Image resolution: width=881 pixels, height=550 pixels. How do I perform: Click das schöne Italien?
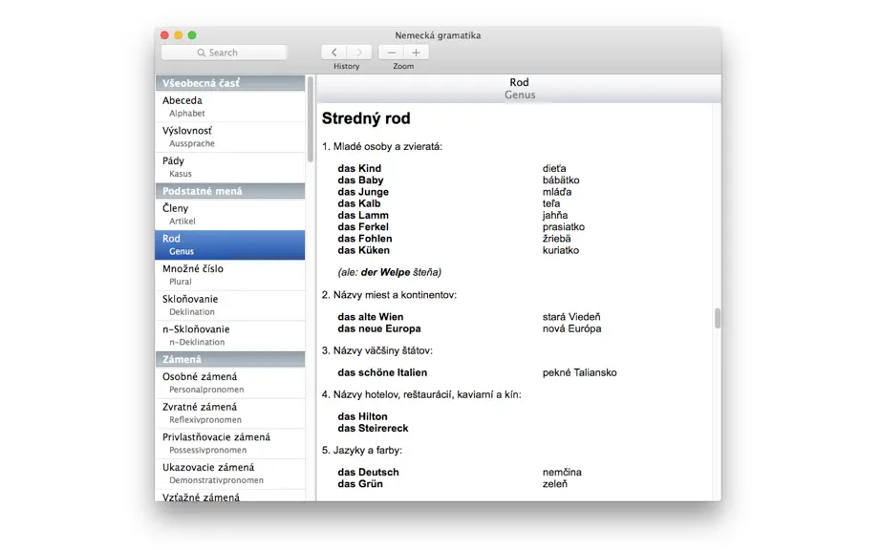tap(382, 372)
